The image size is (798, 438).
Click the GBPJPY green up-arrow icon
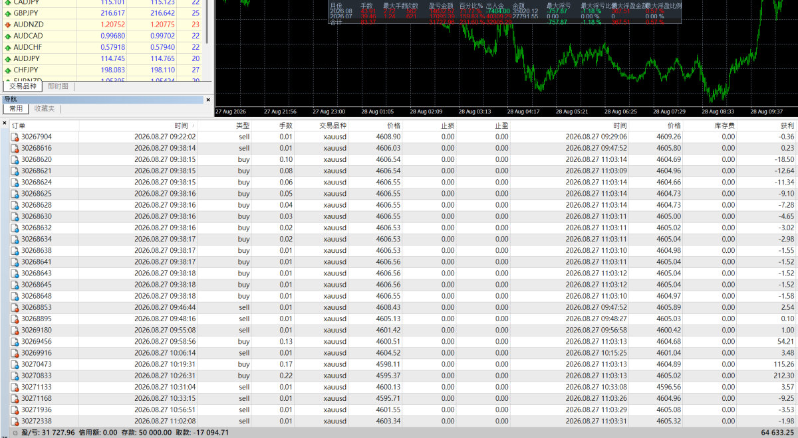7,13
